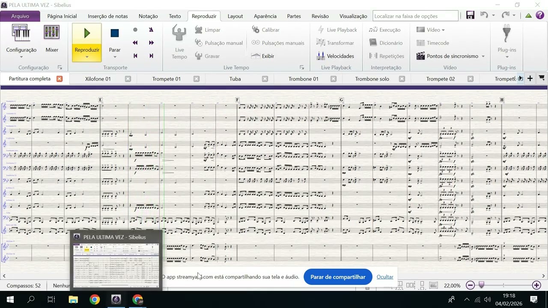This screenshot has width=548, height=308.
Task: Click Parar de compartilhar button
Action: pos(338,277)
